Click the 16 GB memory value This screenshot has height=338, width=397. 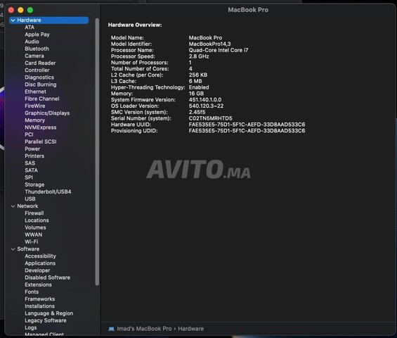pyautogui.click(x=196, y=94)
